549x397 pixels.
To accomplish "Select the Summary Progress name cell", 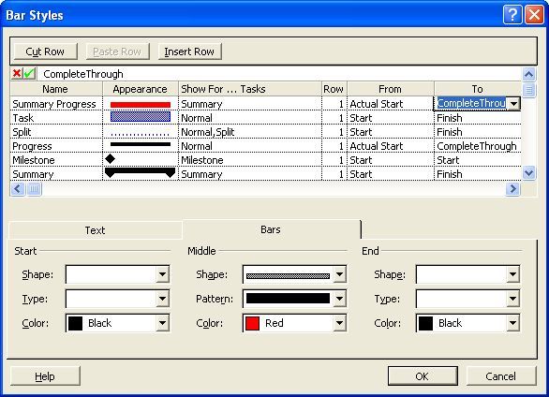I will tap(56, 104).
